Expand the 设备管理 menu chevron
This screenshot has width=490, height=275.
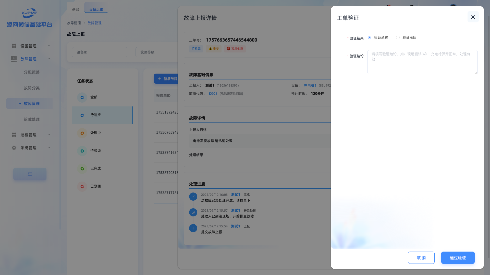(49, 46)
